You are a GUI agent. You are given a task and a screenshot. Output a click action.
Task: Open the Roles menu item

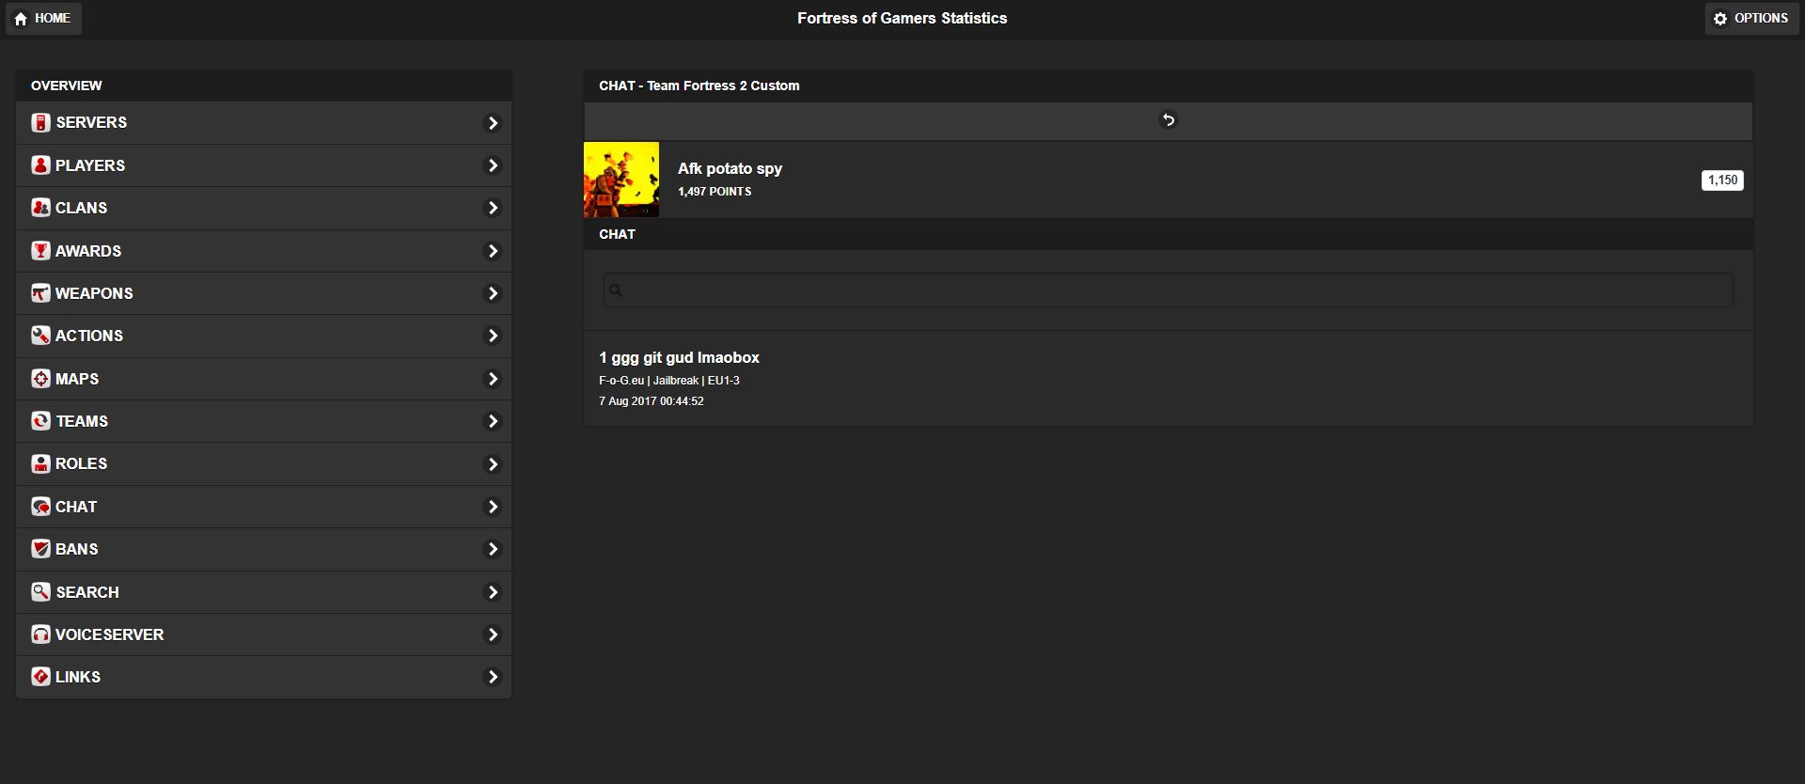tap(81, 463)
